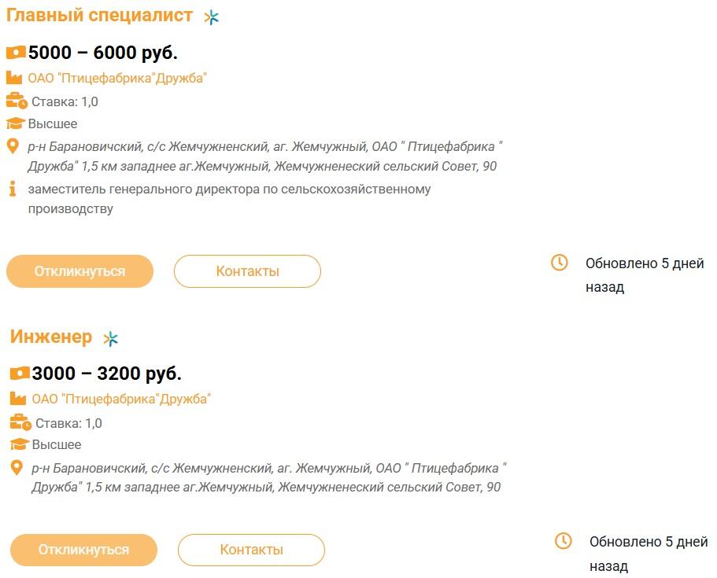Click the money icon next to 3000 – 3200 руб.
This screenshot has width=717, height=578.
[x=20, y=374]
